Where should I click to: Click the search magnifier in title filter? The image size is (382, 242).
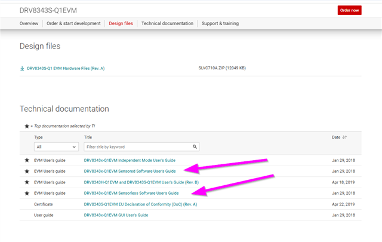pos(195,146)
